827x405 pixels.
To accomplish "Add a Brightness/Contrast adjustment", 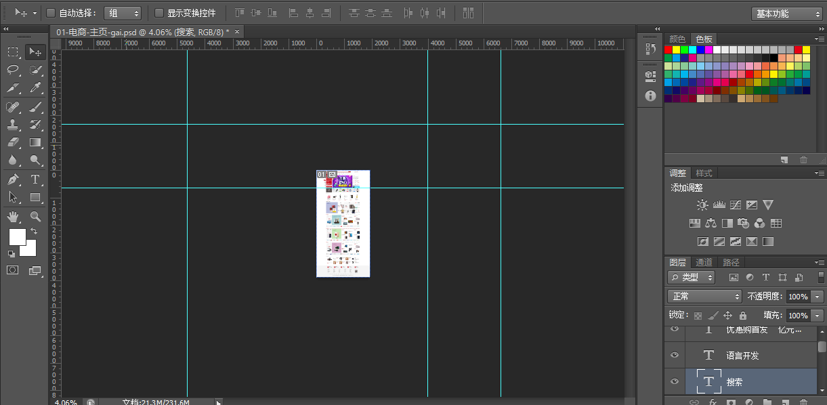I will [702, 205].
